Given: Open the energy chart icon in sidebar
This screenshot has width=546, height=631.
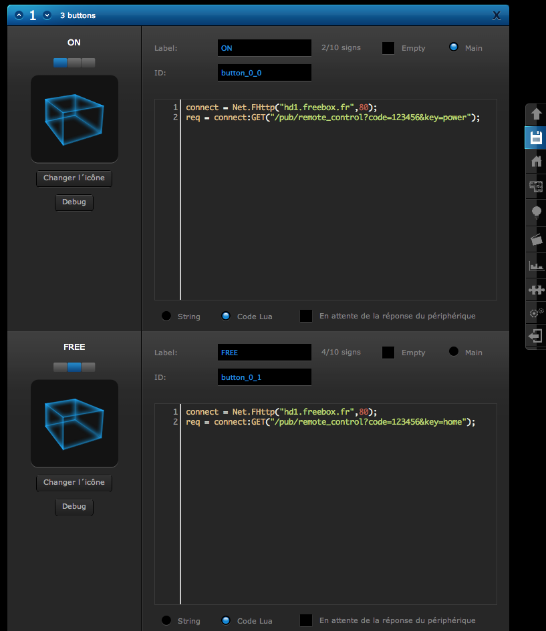Looking at the screenshot, I should pyautogui.click(x=535, y=264).
